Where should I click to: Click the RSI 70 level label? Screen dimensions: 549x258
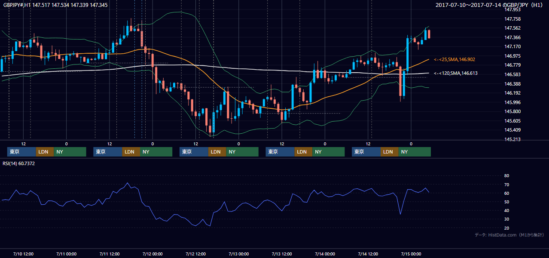click(506, 184)
